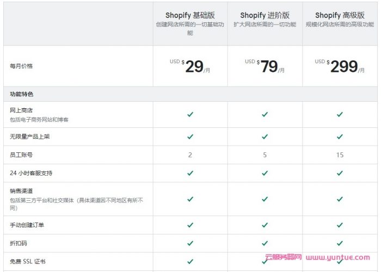
Task: Click the 员工账号 row label
Action: [x=21, y=155]
